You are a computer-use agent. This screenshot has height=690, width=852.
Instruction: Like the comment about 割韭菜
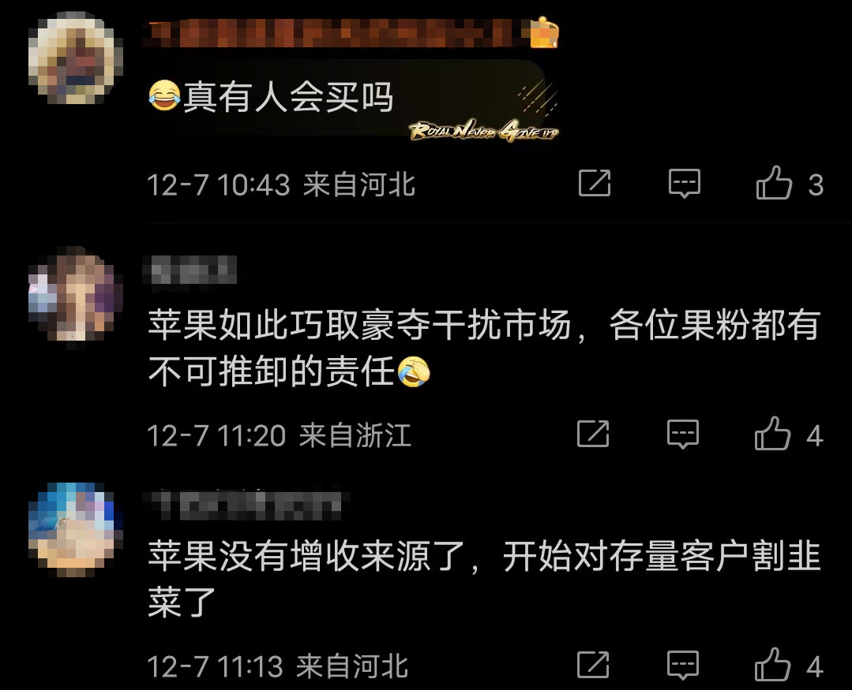pyautogui.click(x=772, y=665)
